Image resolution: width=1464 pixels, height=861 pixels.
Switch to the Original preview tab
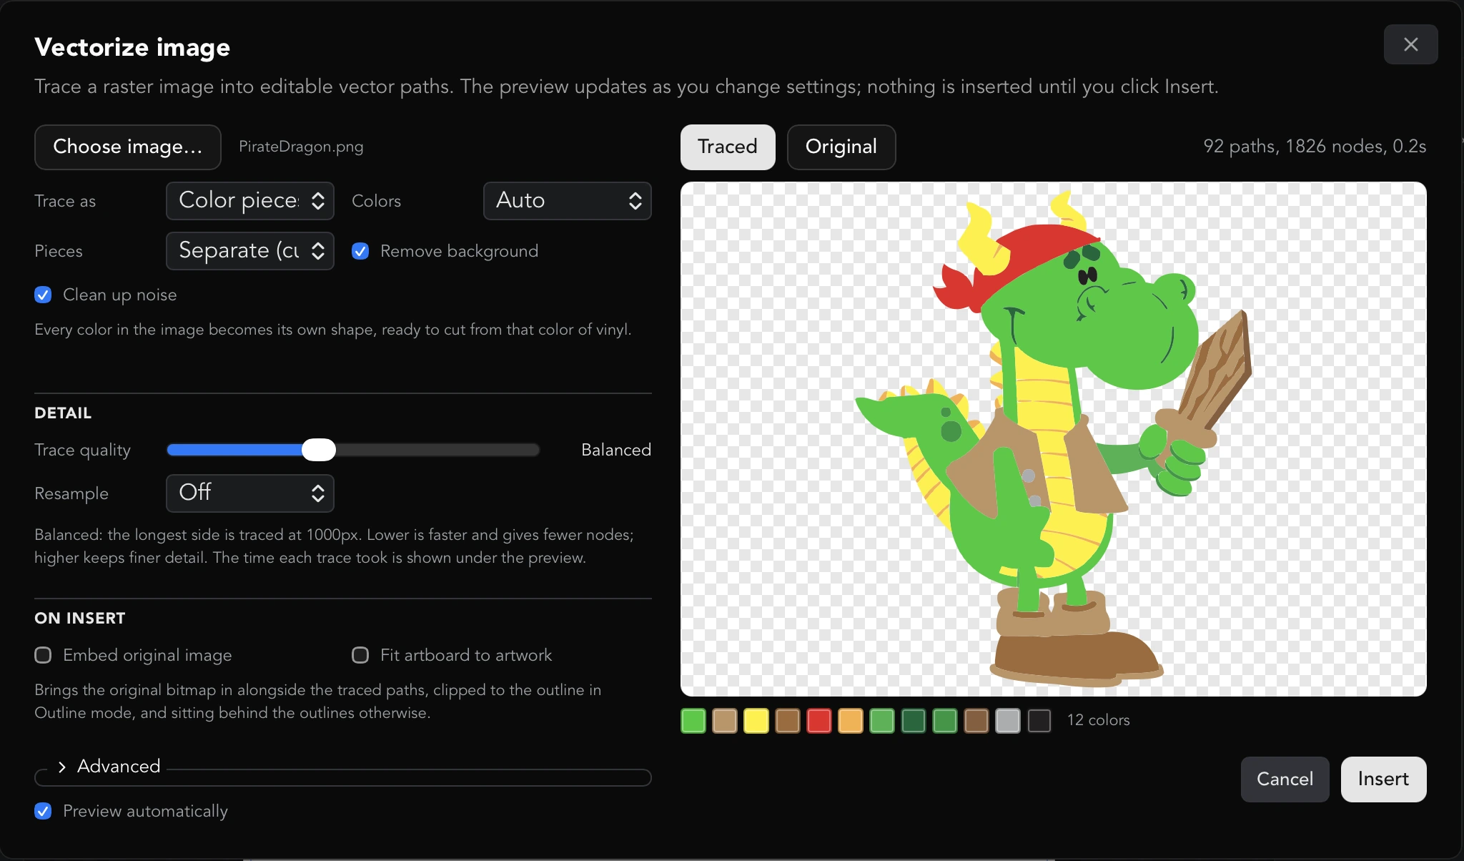pos(841,147)
